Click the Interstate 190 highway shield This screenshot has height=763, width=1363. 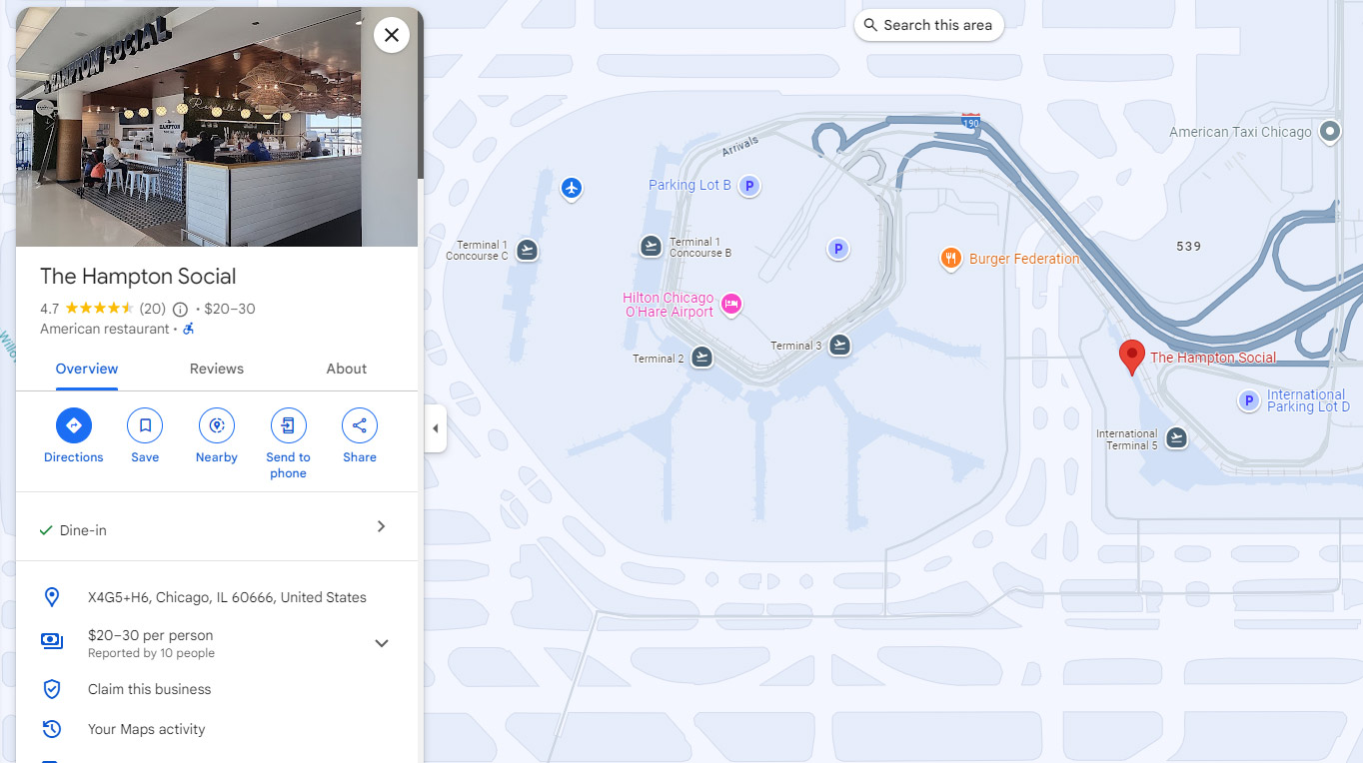pyautogui.click(x=971, y=121)
